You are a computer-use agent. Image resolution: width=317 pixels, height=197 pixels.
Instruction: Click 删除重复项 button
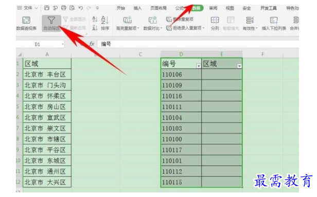[180, 19]
